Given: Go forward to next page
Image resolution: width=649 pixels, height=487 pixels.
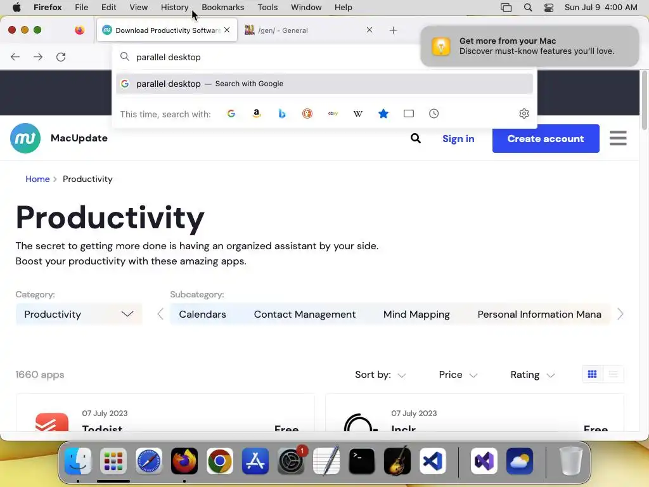Looking at the screenshot, I should [x=38, y=57].
